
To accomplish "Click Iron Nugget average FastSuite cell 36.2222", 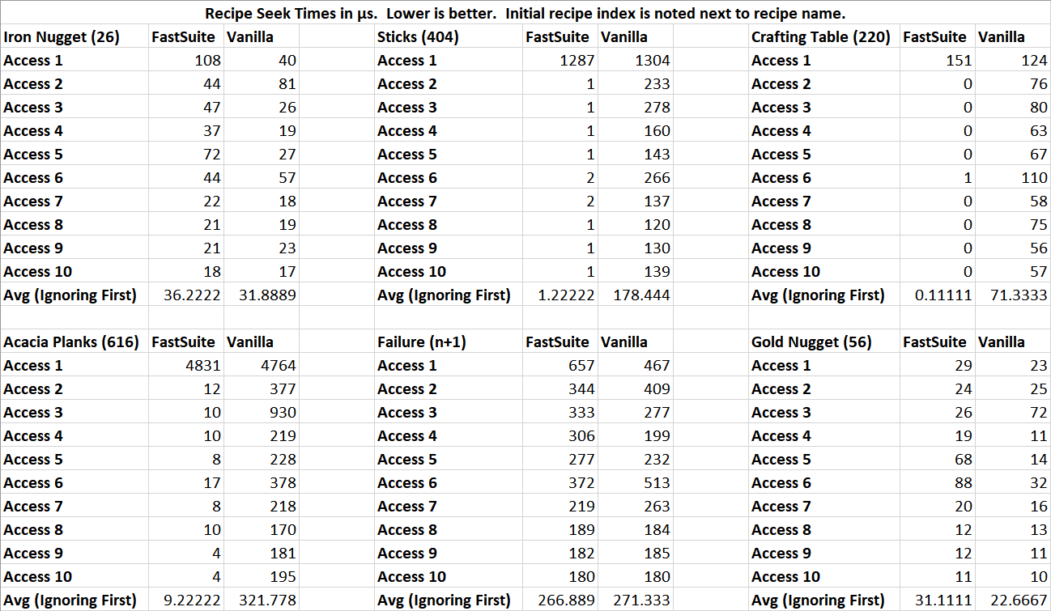I will (186, 295).
